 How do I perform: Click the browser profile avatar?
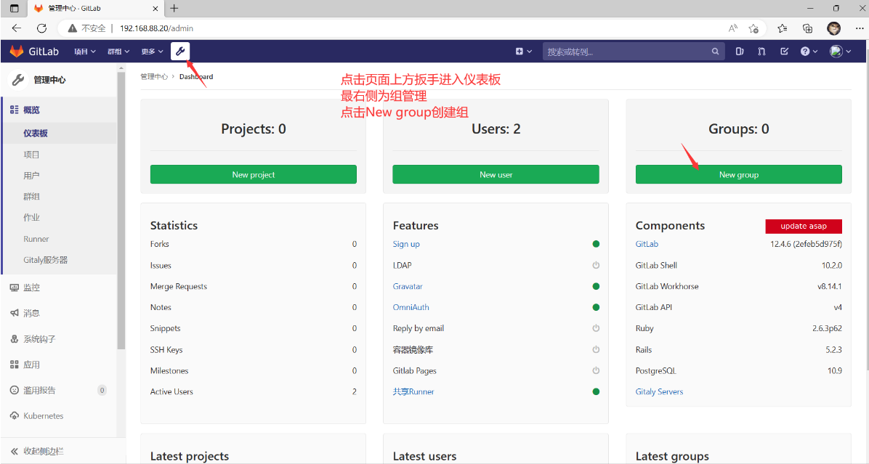click(833, 28)
